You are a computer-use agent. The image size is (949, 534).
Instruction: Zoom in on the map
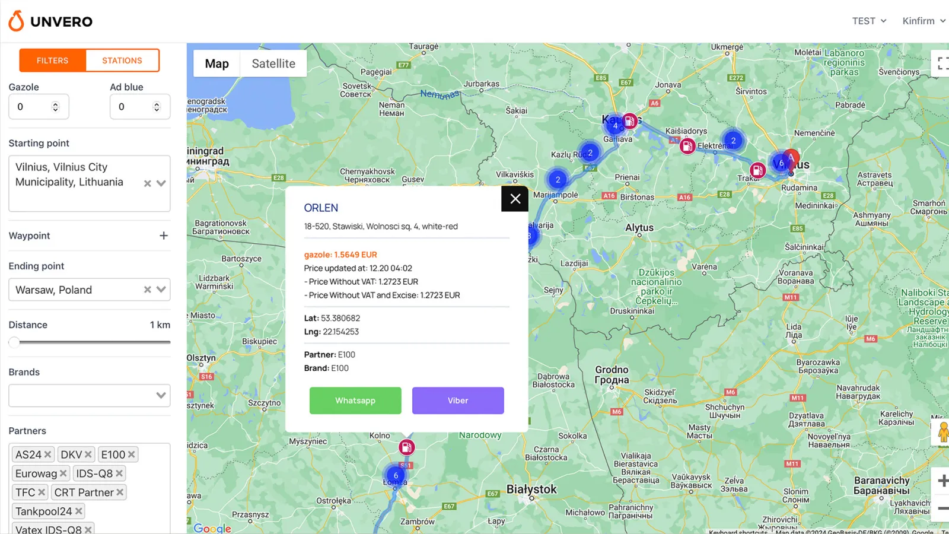941,481
